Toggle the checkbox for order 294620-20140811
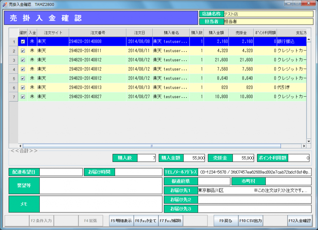The height and width of the screenshot is (230, 318). point(23,51)
